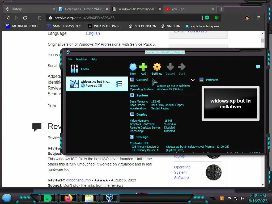Image resolution: width=272 pixels, height=204 pixels.
Task: Collapse the General details chevron
Action: 193,80
